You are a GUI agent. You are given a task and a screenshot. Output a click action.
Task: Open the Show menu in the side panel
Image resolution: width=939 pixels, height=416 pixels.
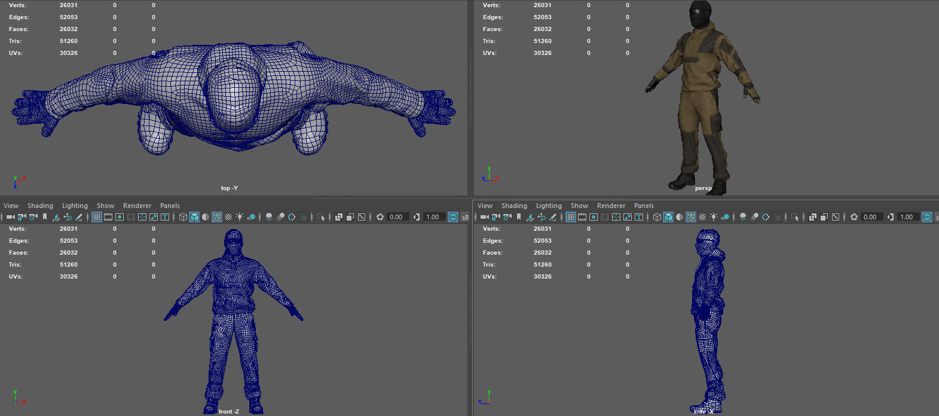579,206
